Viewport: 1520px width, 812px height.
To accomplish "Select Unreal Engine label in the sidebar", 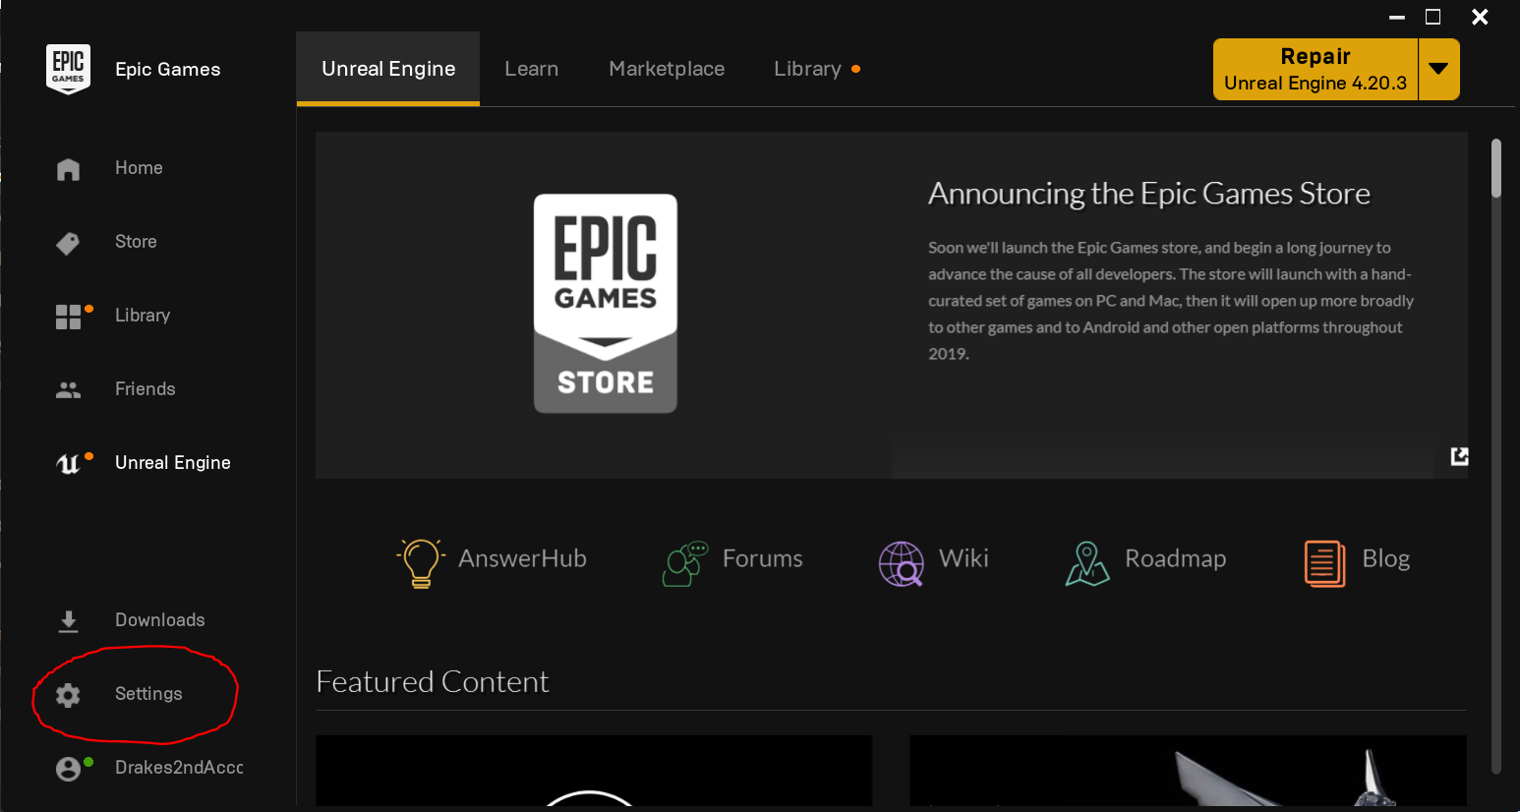I will pyautogui.click(x=173, y=463).
